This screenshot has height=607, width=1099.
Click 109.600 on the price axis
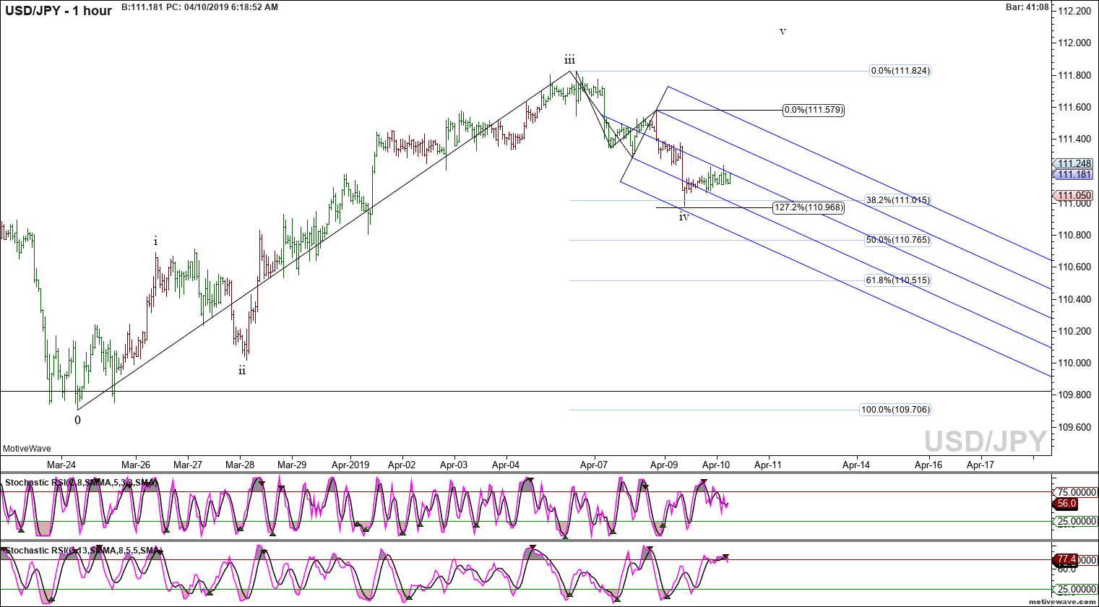[1074, 427]
